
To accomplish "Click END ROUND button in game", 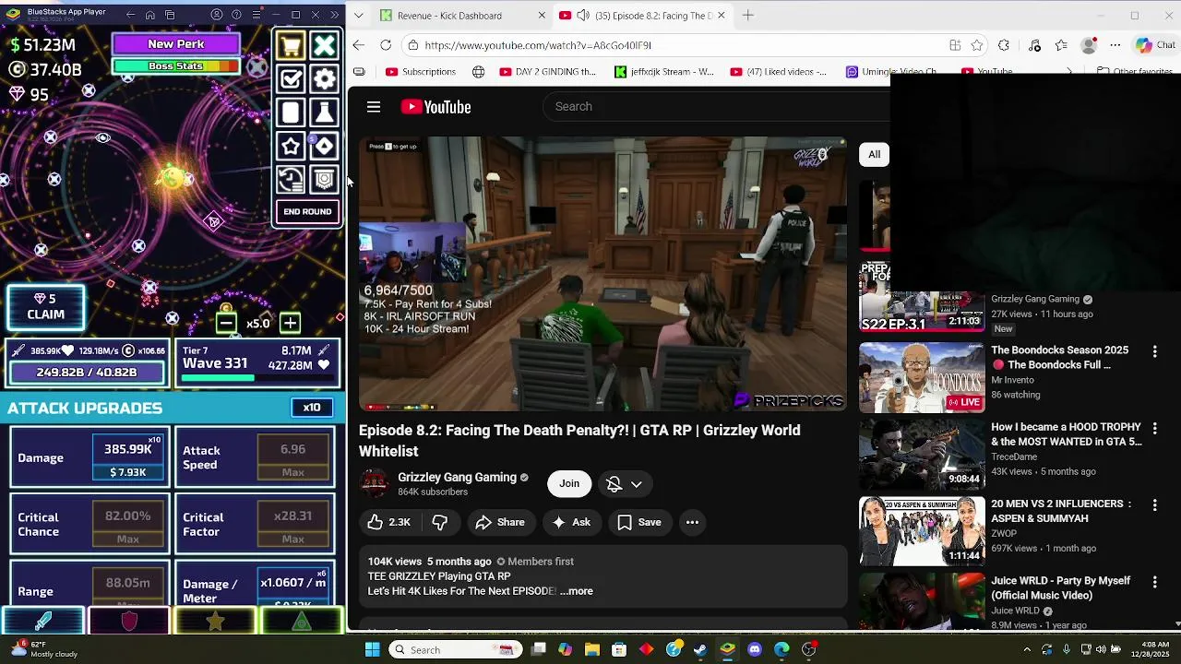I will coord(307,212).
